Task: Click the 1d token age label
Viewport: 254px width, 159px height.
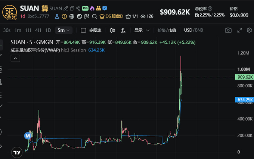Action: (x=23, y=16)
